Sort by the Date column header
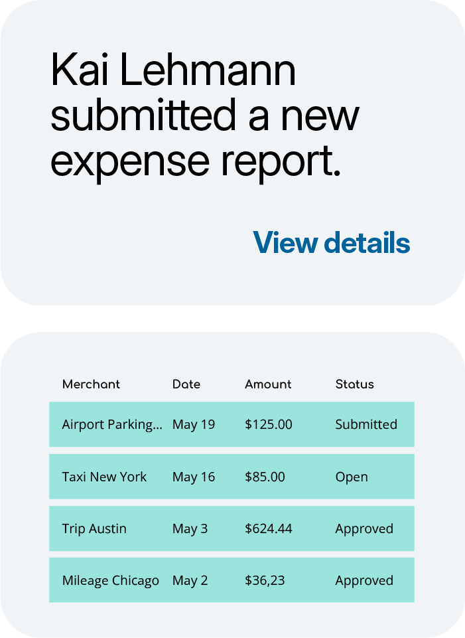Screen dimensions: 465x638 pos(186,384)
